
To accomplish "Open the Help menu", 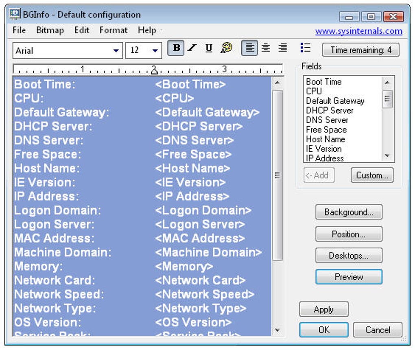I will pyautogui.click(x=146, y=30).
